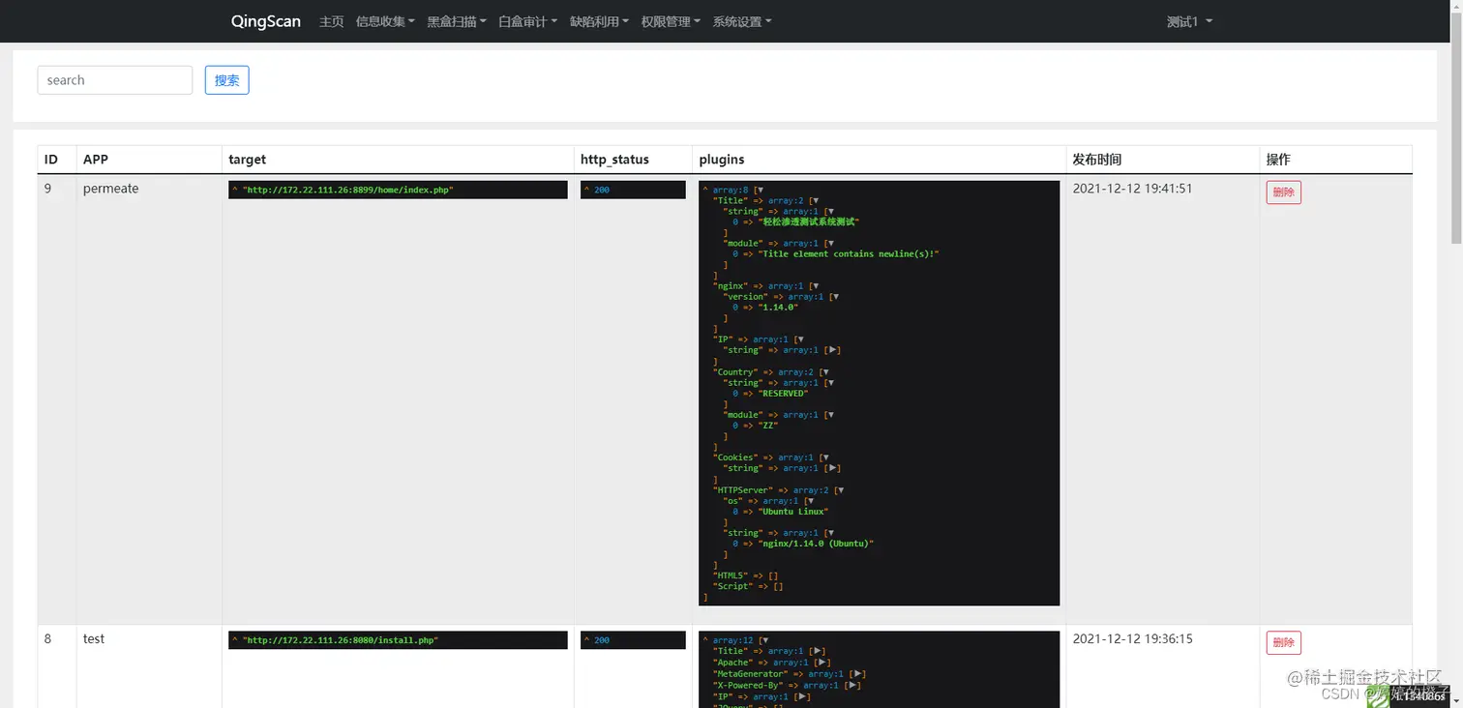Expand the "MetaGenerator" array:1 node

pos(858,673)
